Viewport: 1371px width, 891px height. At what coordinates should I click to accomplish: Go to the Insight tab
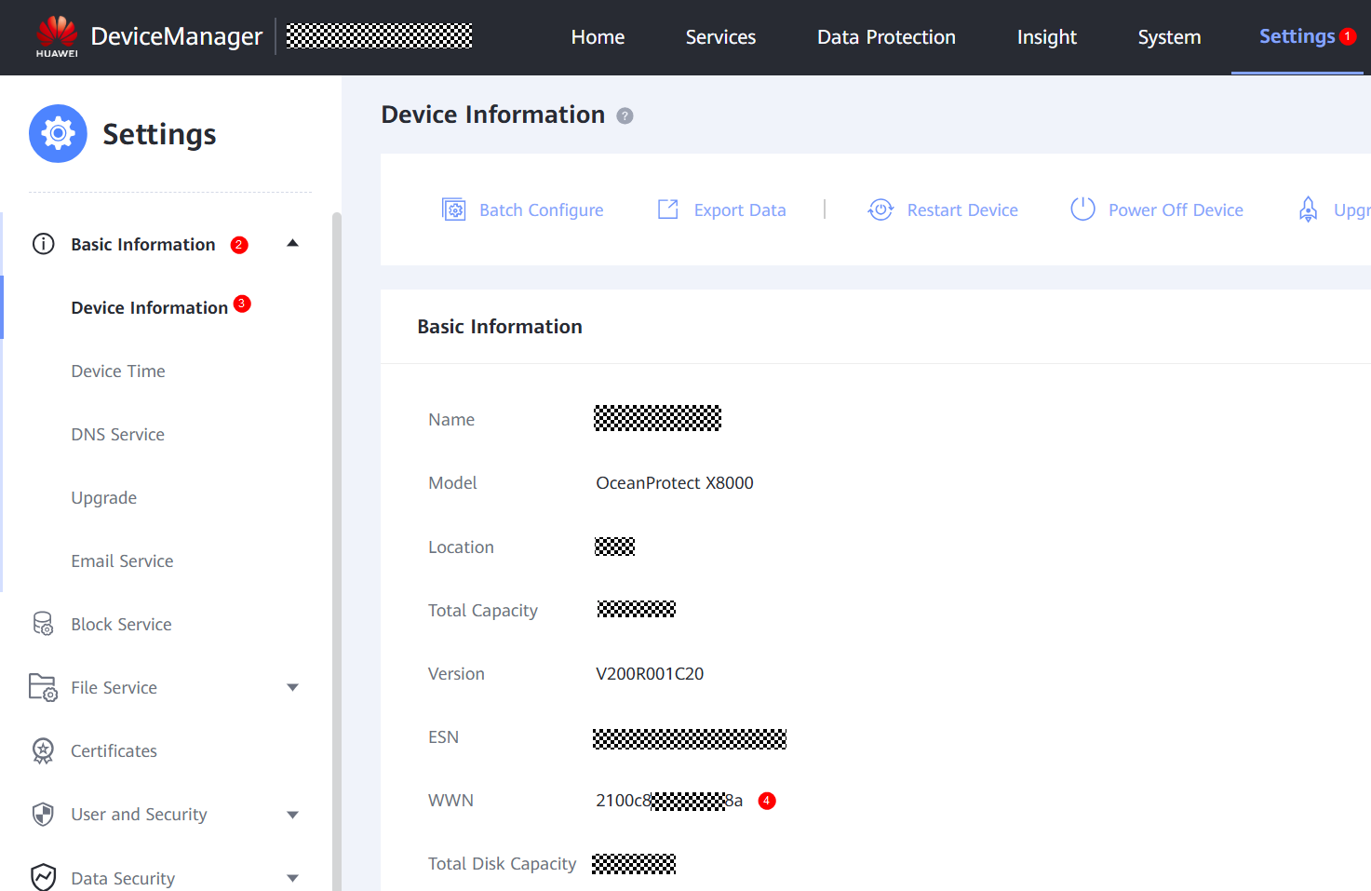(1047, 37)
